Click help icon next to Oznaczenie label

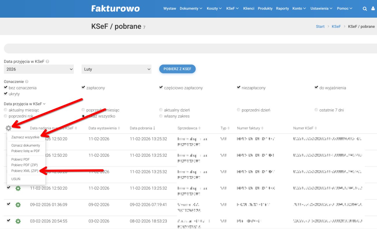(27, 82)
